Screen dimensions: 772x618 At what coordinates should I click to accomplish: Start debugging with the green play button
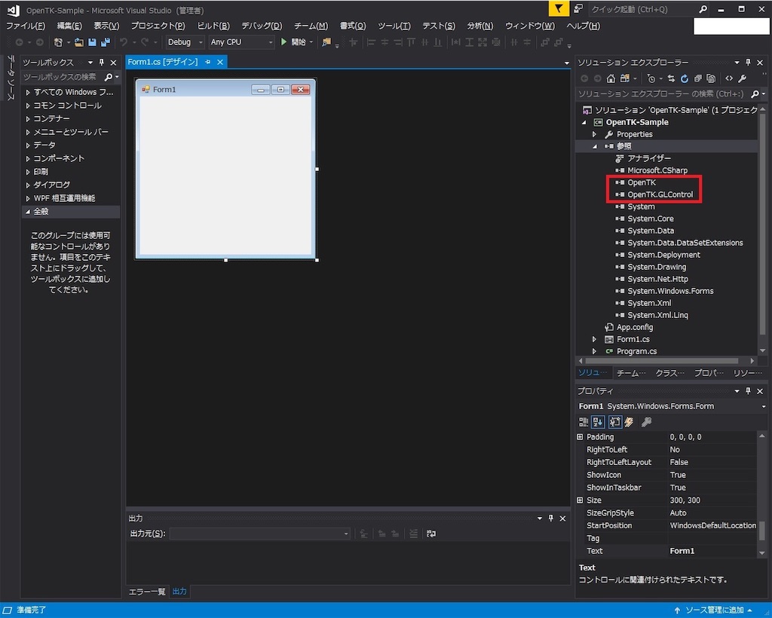click(283, 42)
